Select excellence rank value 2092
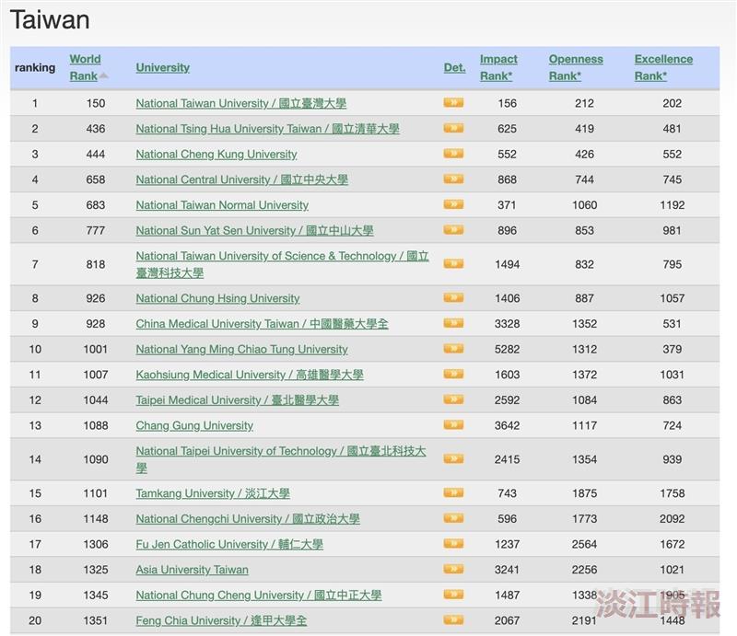This screenshot has height=636, width=737. 672,518
